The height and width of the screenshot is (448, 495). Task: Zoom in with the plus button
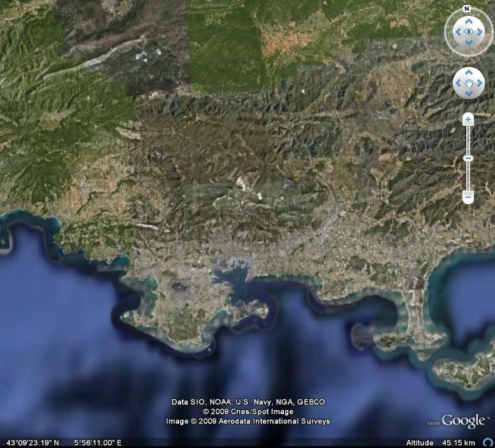(468, 119)
